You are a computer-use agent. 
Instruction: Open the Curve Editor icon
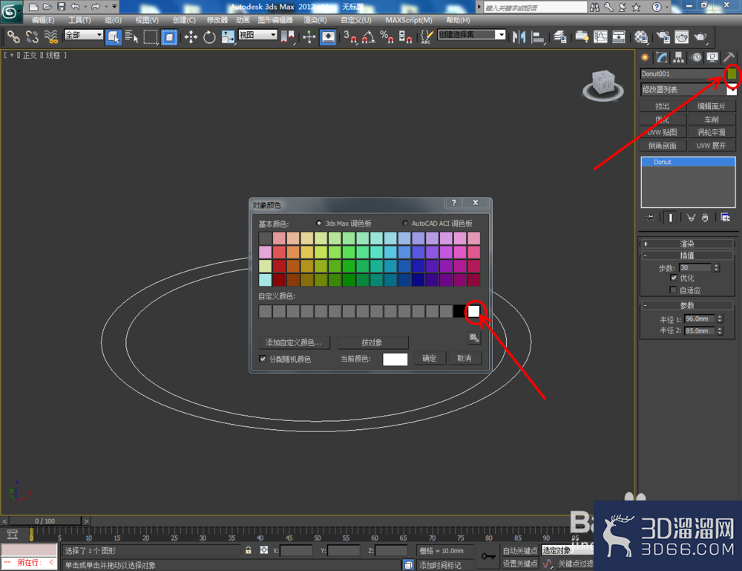(x=600, y=37)
